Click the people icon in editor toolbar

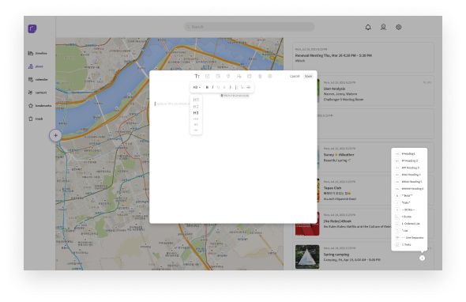239,76
